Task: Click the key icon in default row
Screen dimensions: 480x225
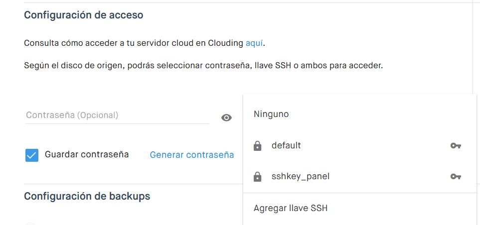Action: tap(455, 146)
